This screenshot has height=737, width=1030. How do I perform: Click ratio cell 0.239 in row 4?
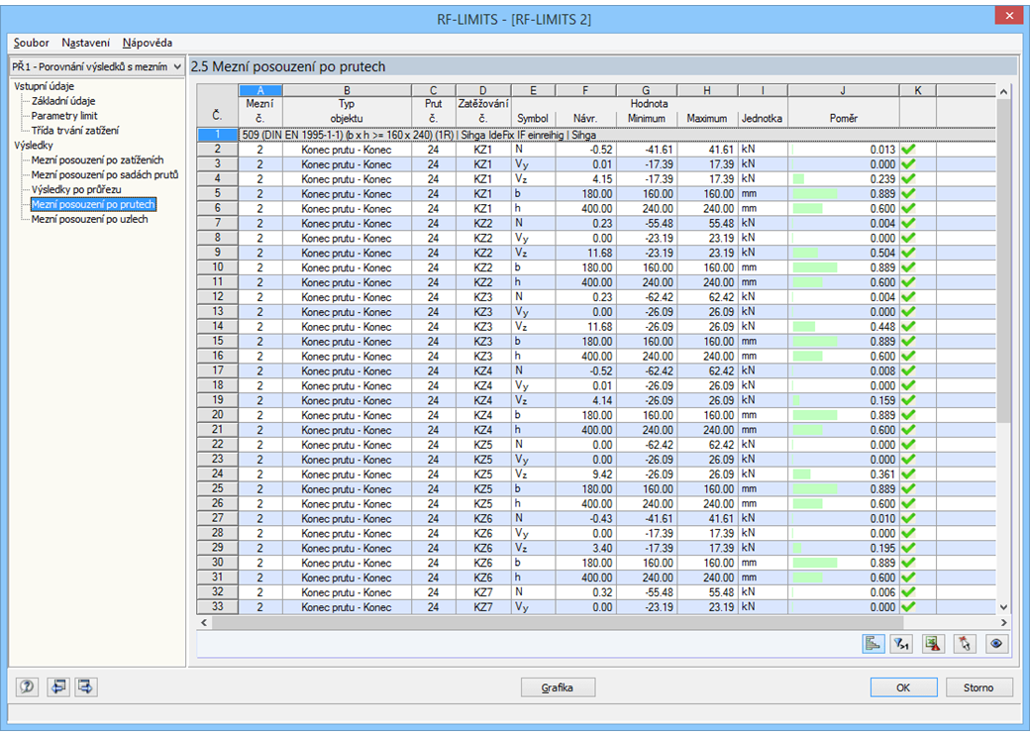click(x=844, y=179)
